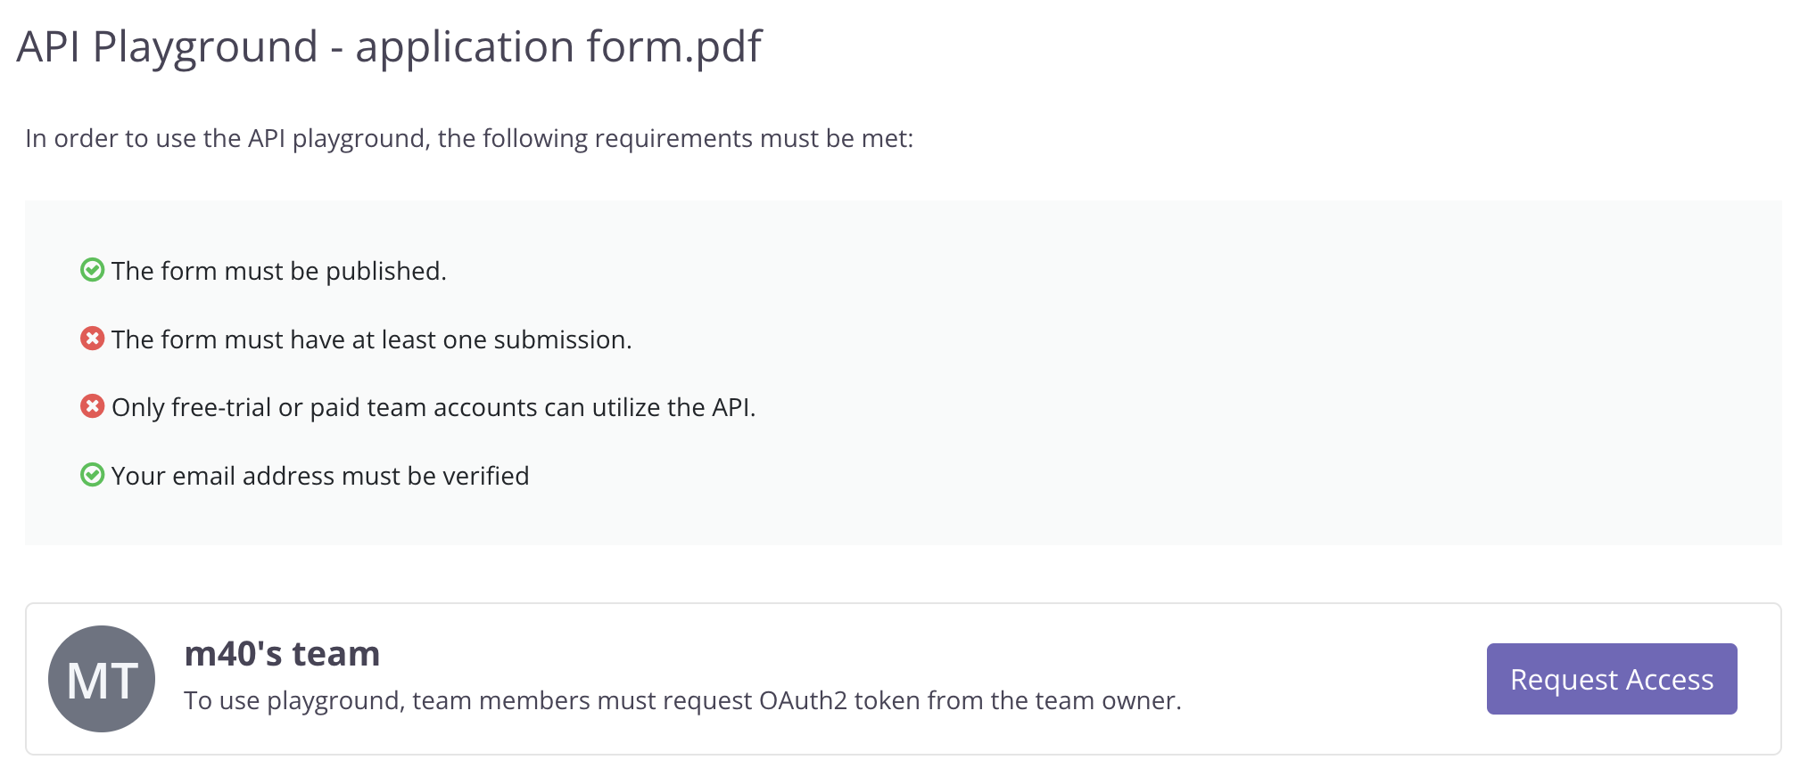Click the word "OAuth2" in the team description
The image size is (1800, 768).
[803, 701]
